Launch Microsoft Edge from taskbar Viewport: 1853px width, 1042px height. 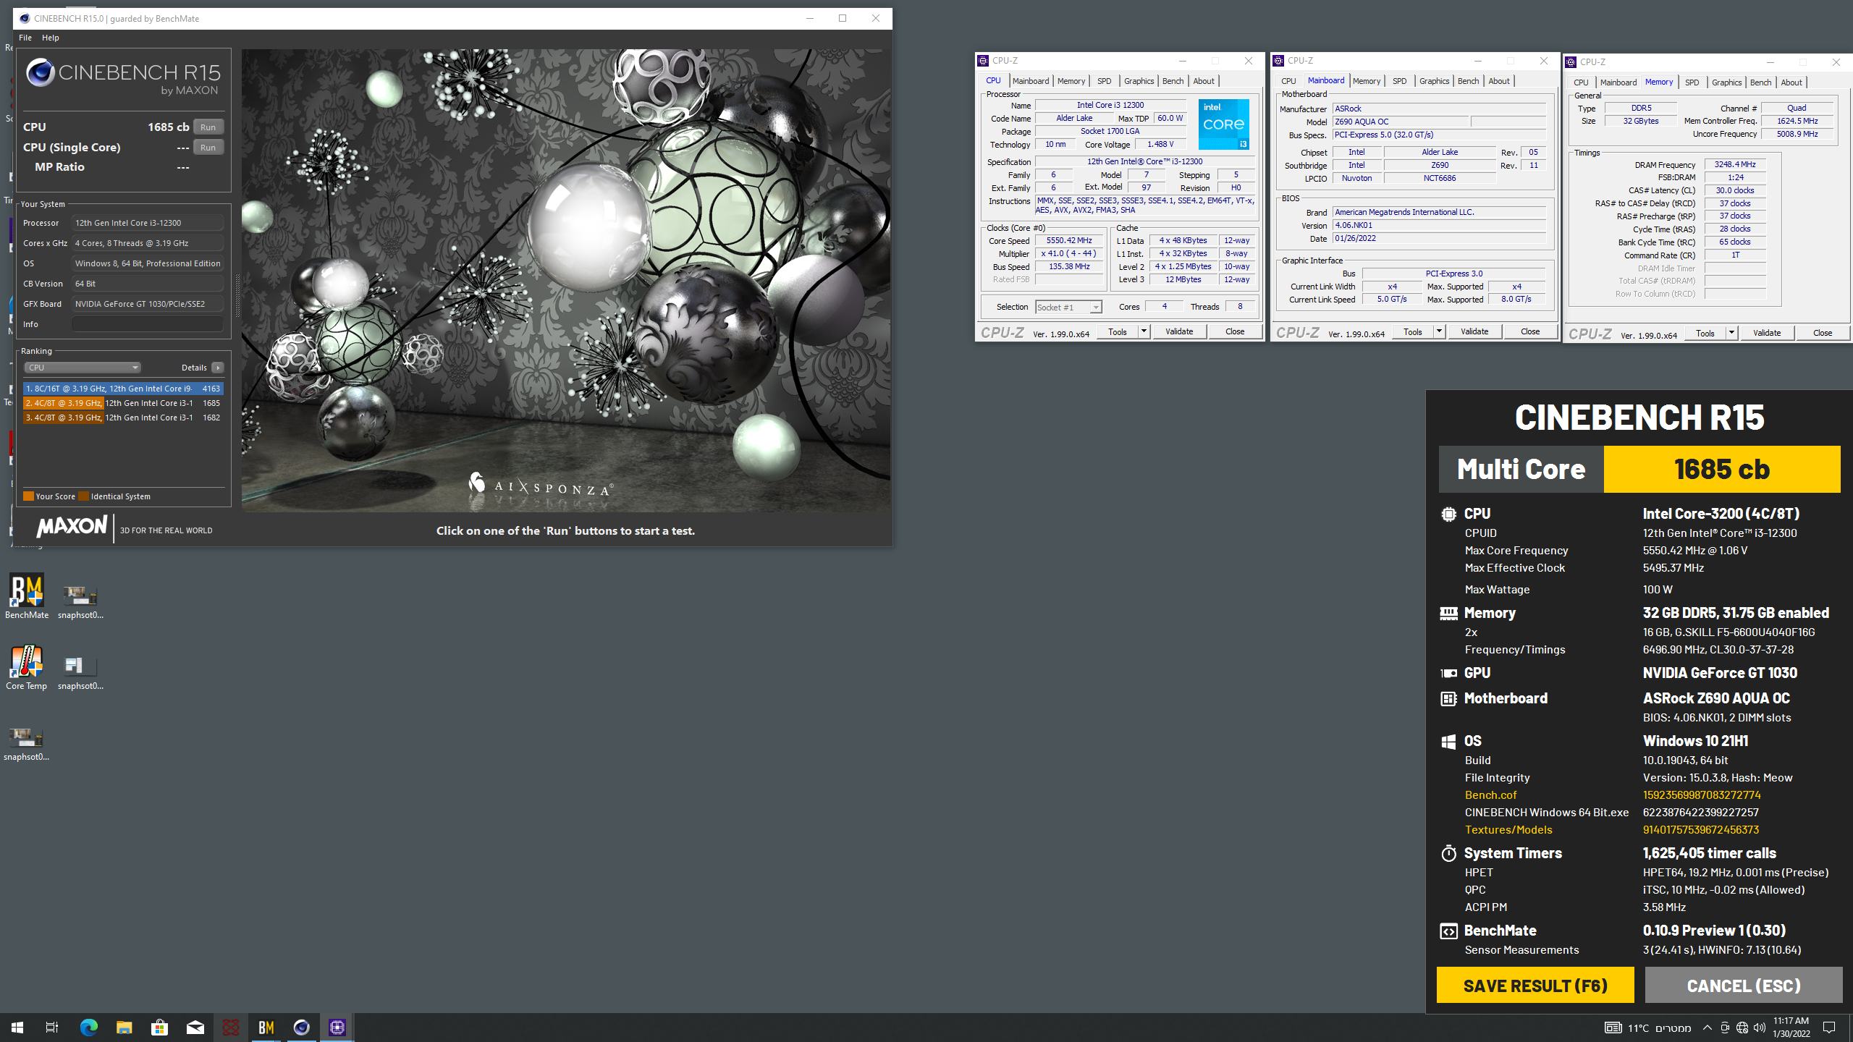(88, 1027)
